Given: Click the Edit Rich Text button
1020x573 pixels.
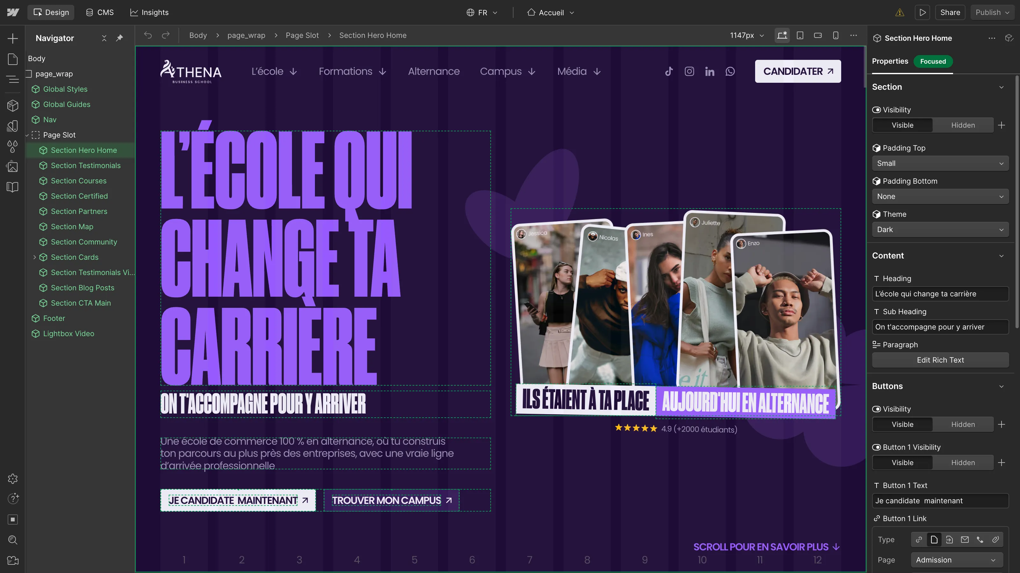Looking at the screenshot, I should click(x=940, y=360).
